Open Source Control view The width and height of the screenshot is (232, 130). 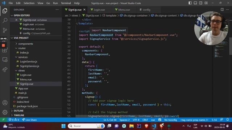click(x=5, y=30)
